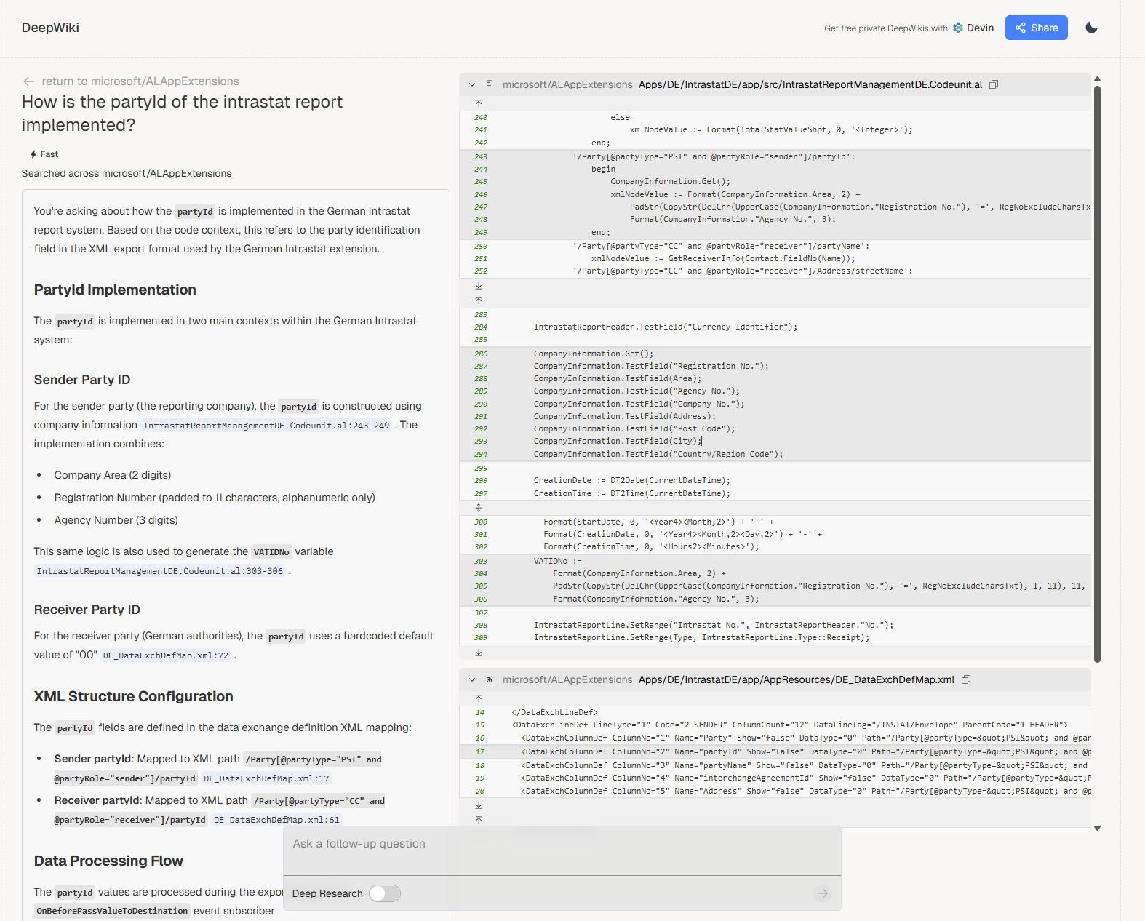
Task: Copy the DE_DataExchDefMap.xml file path
Action: tap(966, 679)
